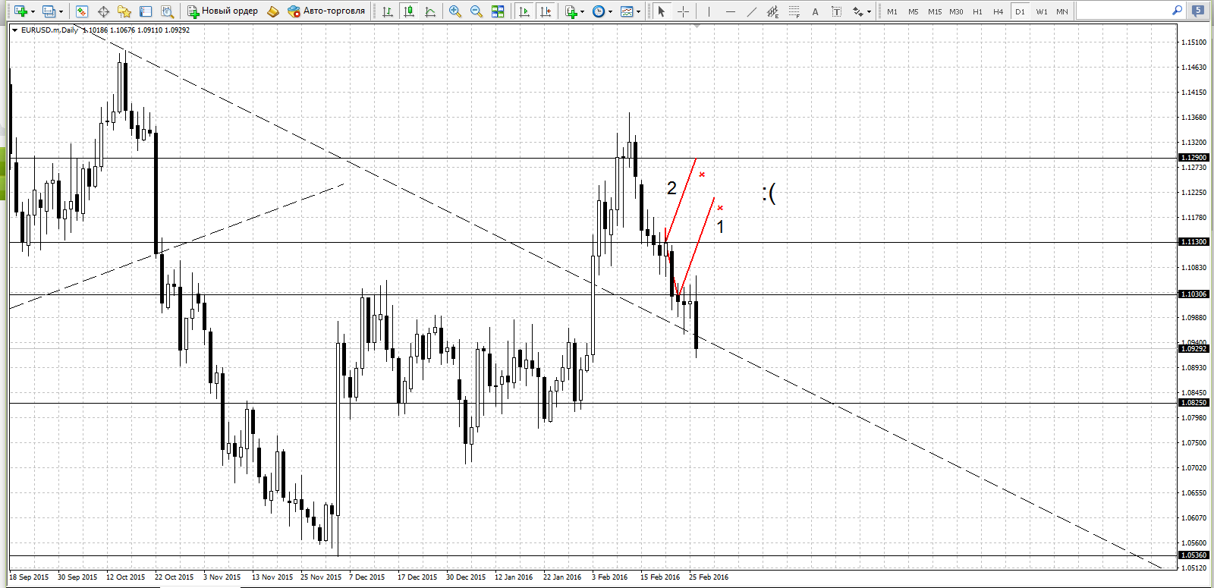Tile chart windows icon
The image size is (1214, 588).
tap(498, 11)
